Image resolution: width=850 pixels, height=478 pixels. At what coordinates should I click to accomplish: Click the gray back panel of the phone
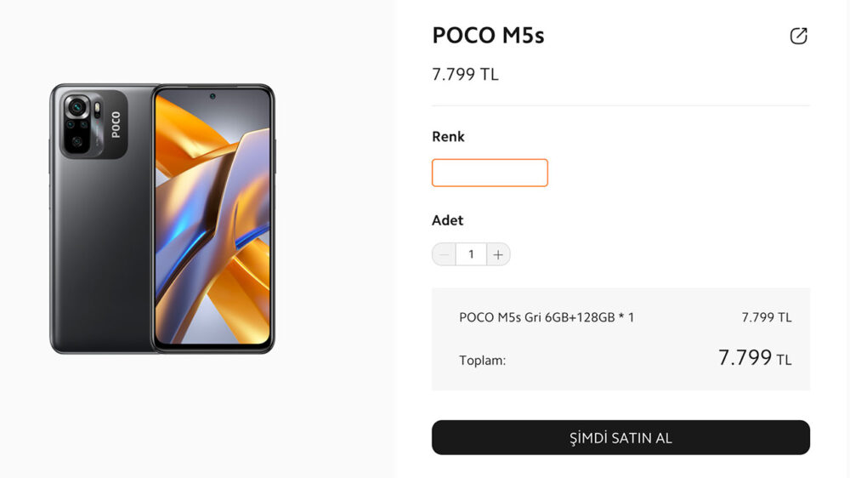coord(98,255)
